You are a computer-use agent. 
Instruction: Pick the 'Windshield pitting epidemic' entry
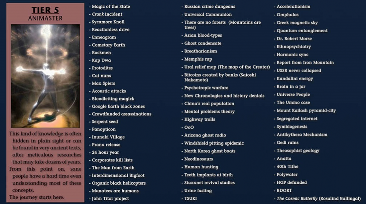(214, 143)
